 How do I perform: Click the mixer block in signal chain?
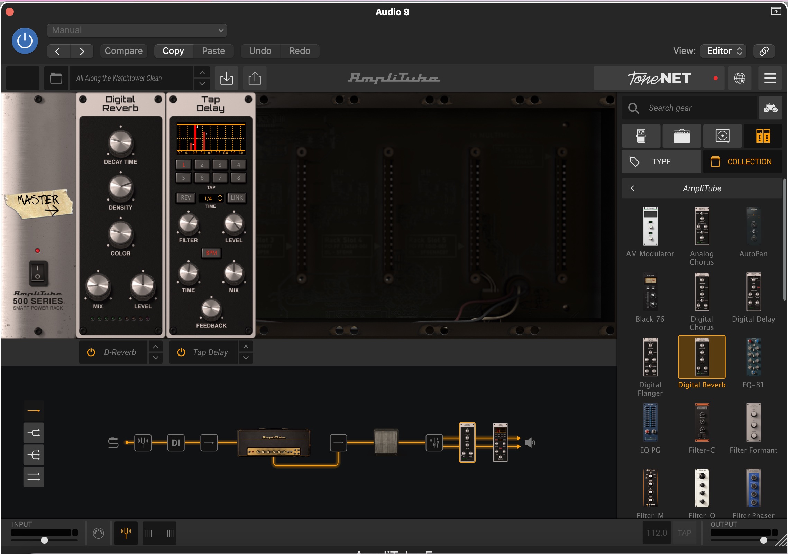click(434, 443)
